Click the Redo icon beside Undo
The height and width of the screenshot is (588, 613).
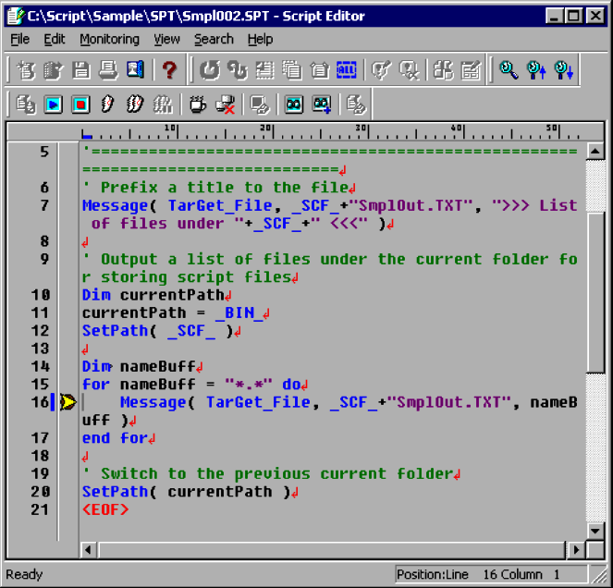238,70
